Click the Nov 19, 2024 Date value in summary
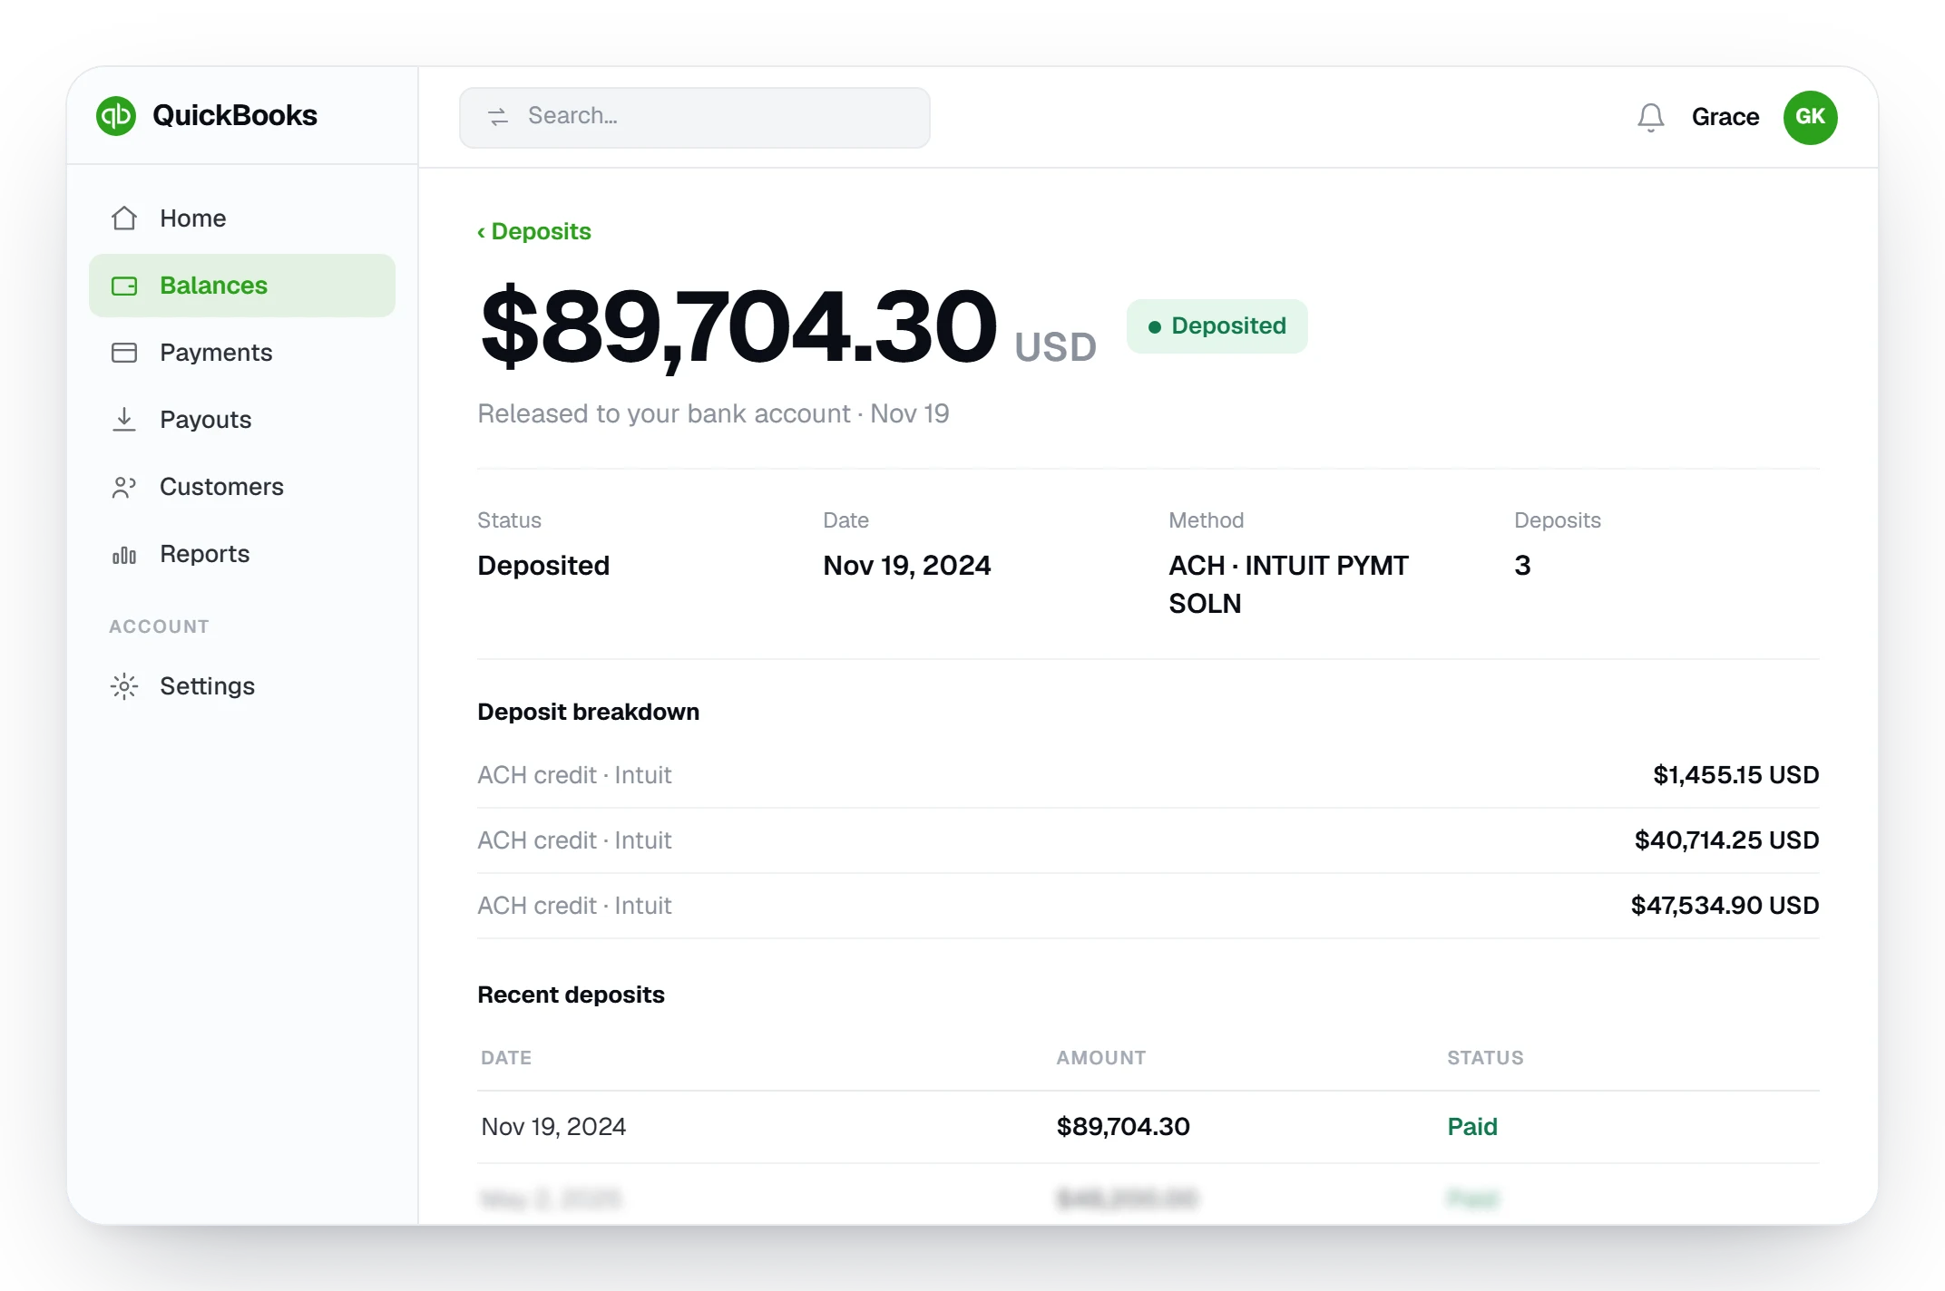 coord(907,566)
